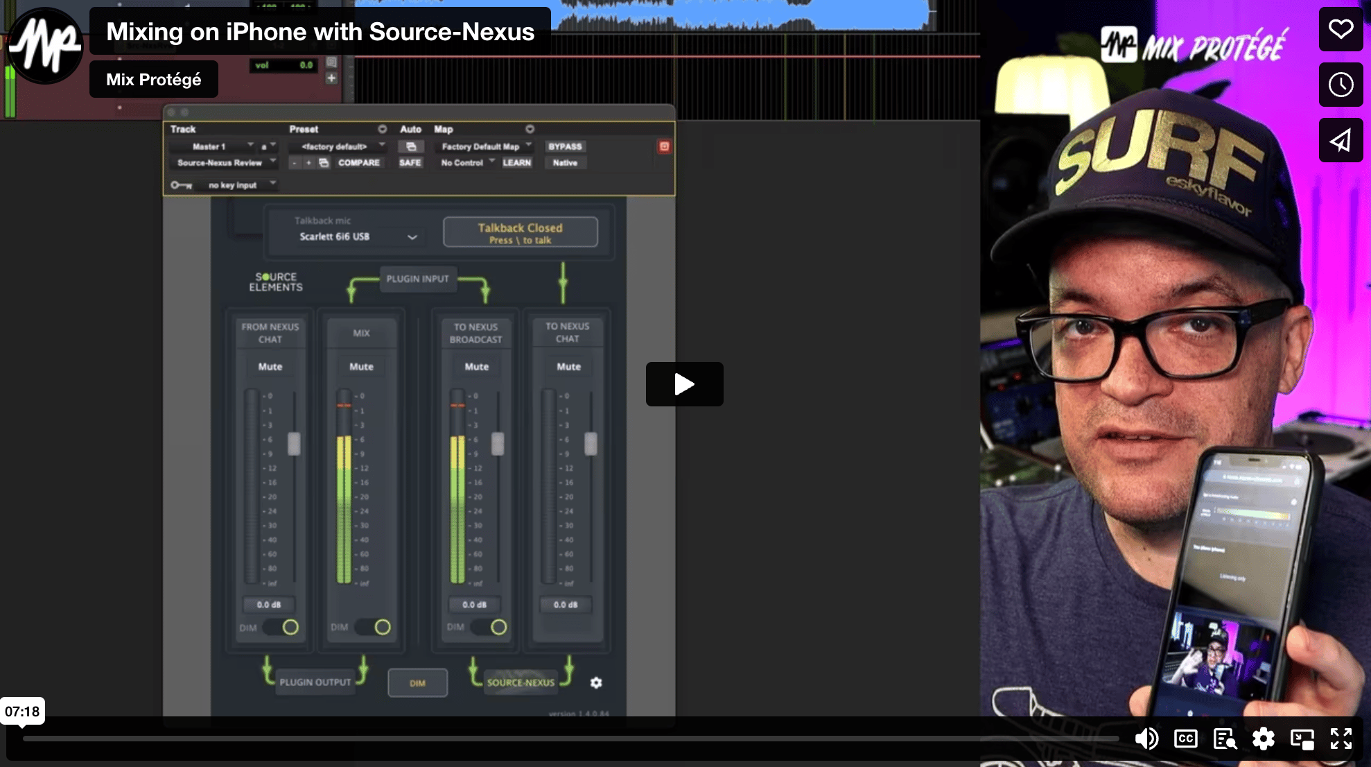Share the video with the paper plane icon
1371x767 pixels.
[1341, 140]
